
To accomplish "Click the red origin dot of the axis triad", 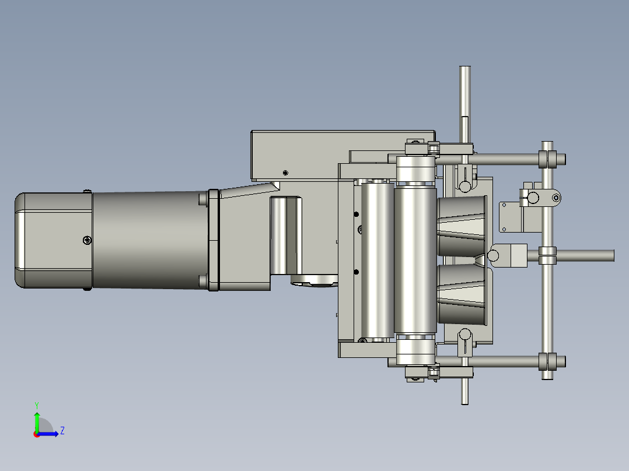I will pos(37,434).
